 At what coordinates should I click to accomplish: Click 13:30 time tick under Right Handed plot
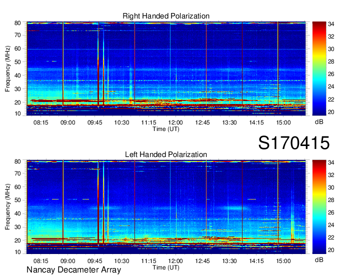[229, 122]
